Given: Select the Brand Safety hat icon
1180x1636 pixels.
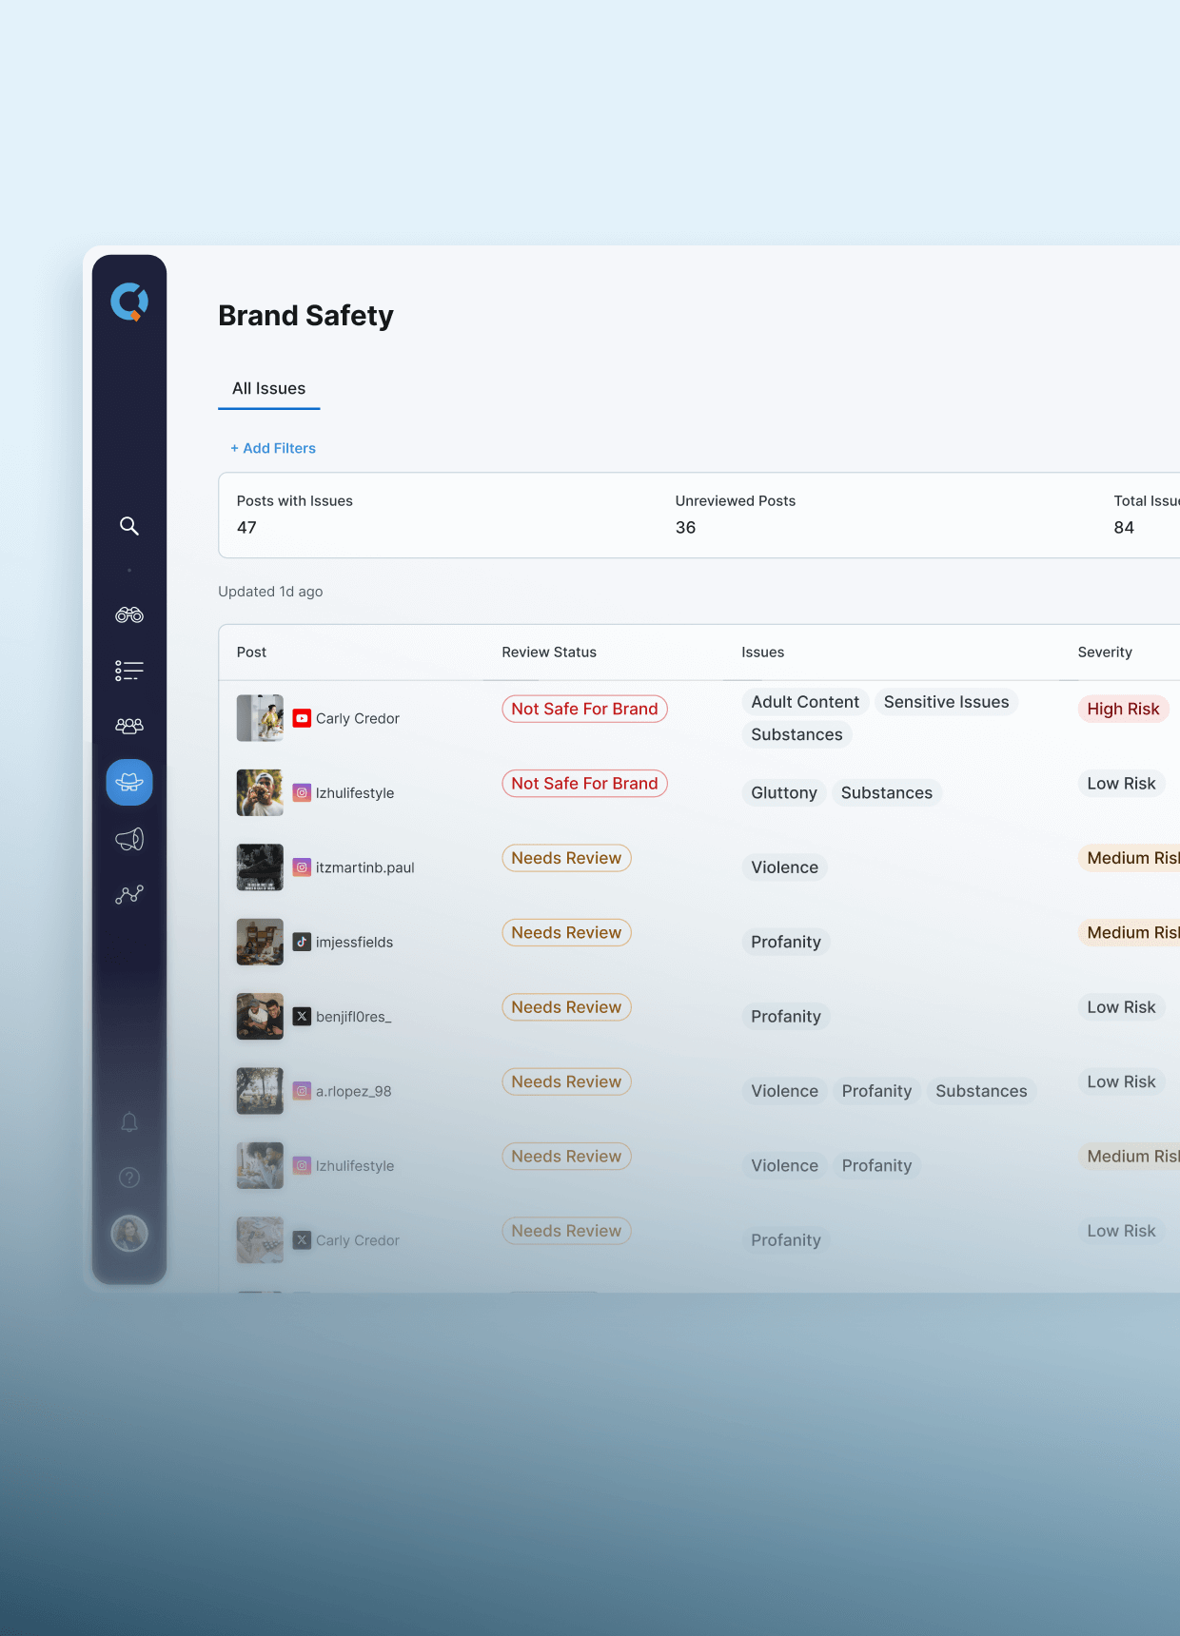Looking at the screenshot, I should click(x=129, y=783).
